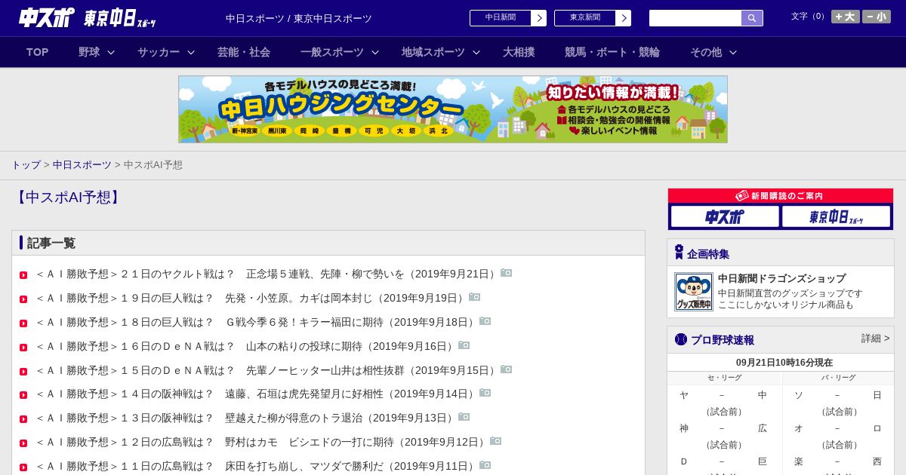Expand the 野球 dropdown chevron
The image size is (906, 475).
point(111,52)
